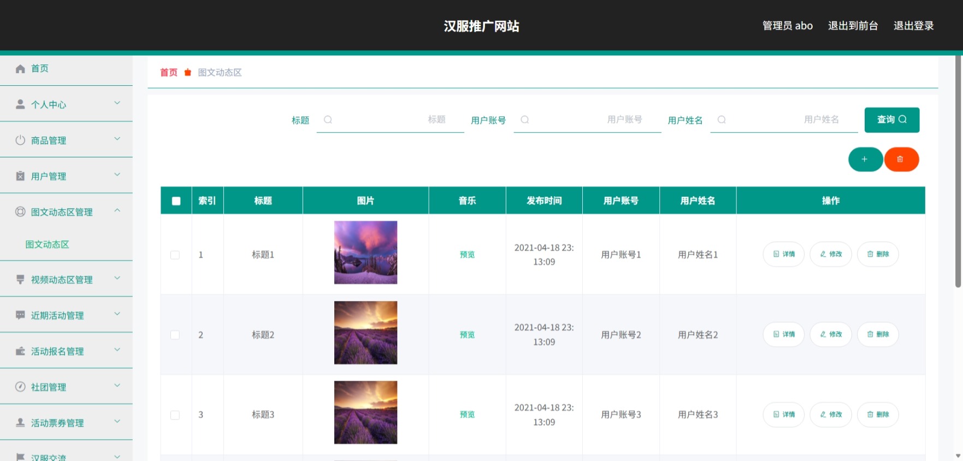Click the green plus add button

coord(865,159)
